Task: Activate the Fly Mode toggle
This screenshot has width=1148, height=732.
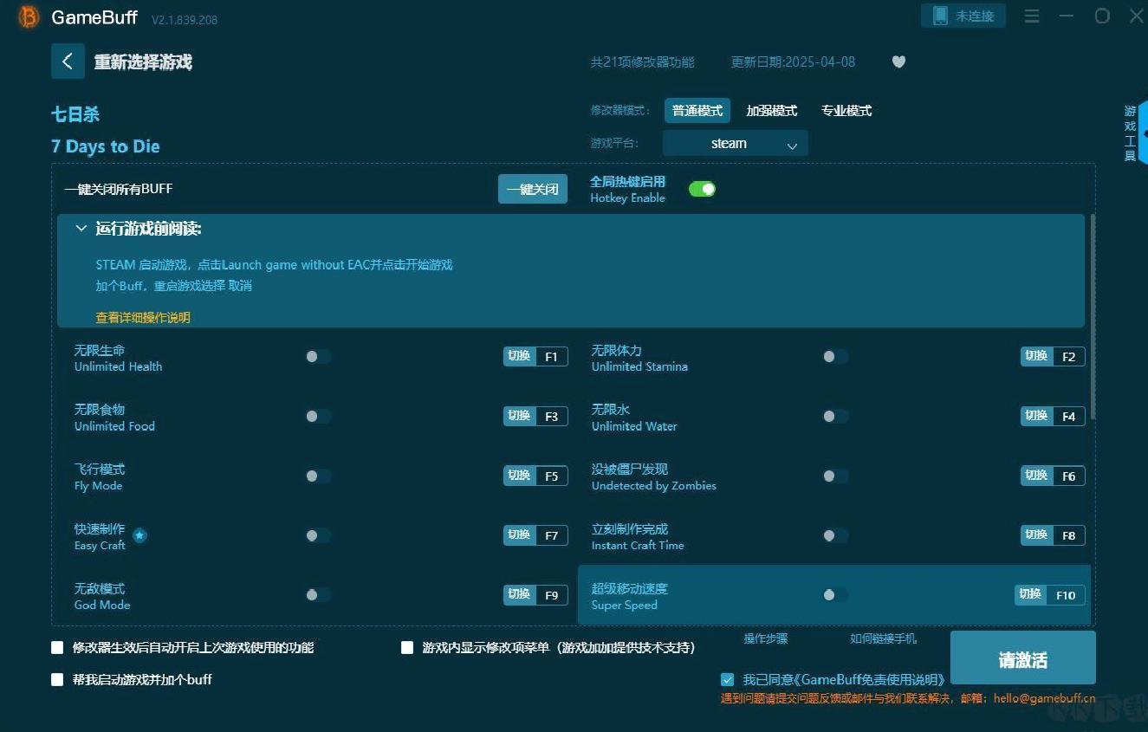Action: click(318, 476)
